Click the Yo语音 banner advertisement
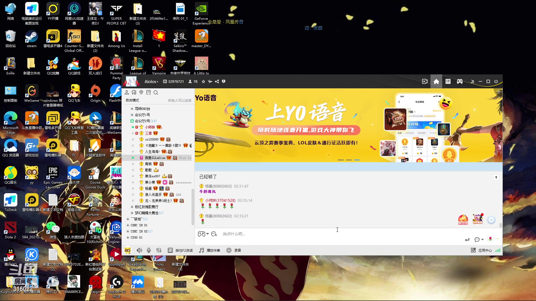 point(348,125)
